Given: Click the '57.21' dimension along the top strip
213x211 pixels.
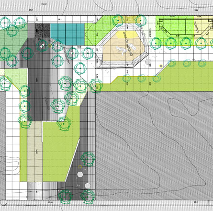Looking at the screenshot, I should tap(31, 10).
